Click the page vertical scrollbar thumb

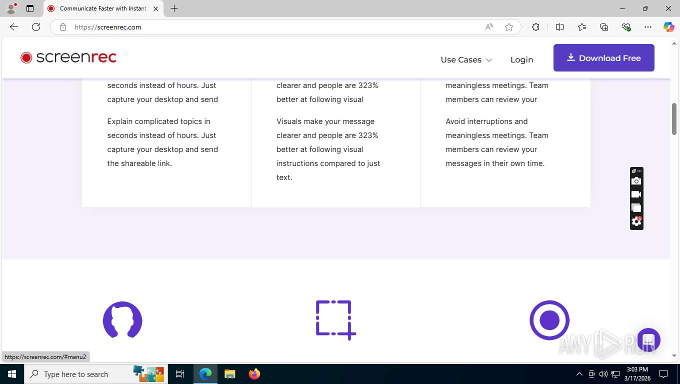click(674, 118)
